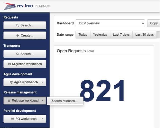160x128 pixels.
Task: Expand the Release workbench submenu arrow
Action: pyautogui.click(x=42, y=101)
